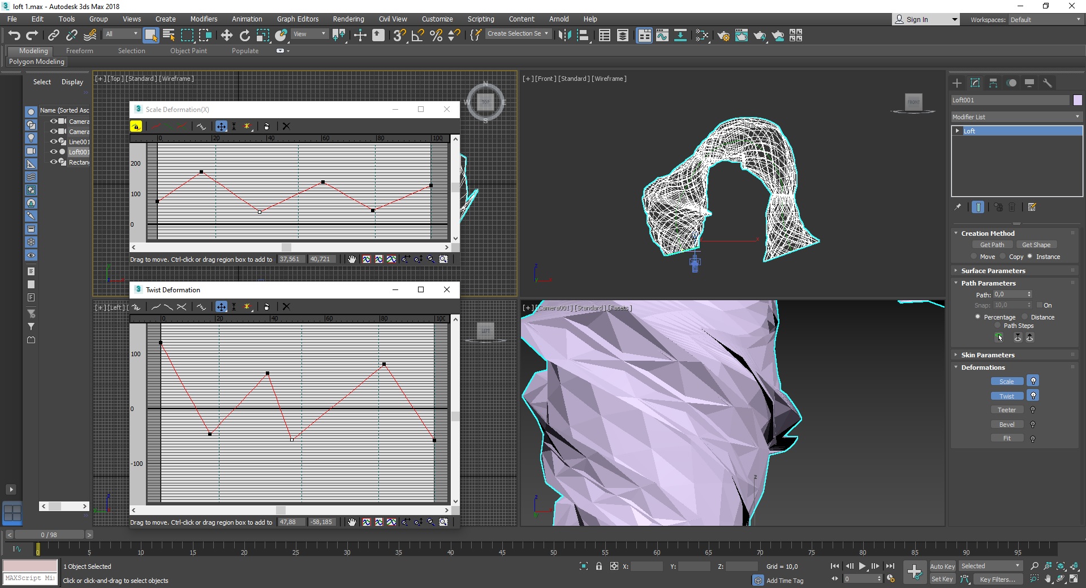
Task: Click Pin Stack icon below modifier list
Action: click(958, 207)
